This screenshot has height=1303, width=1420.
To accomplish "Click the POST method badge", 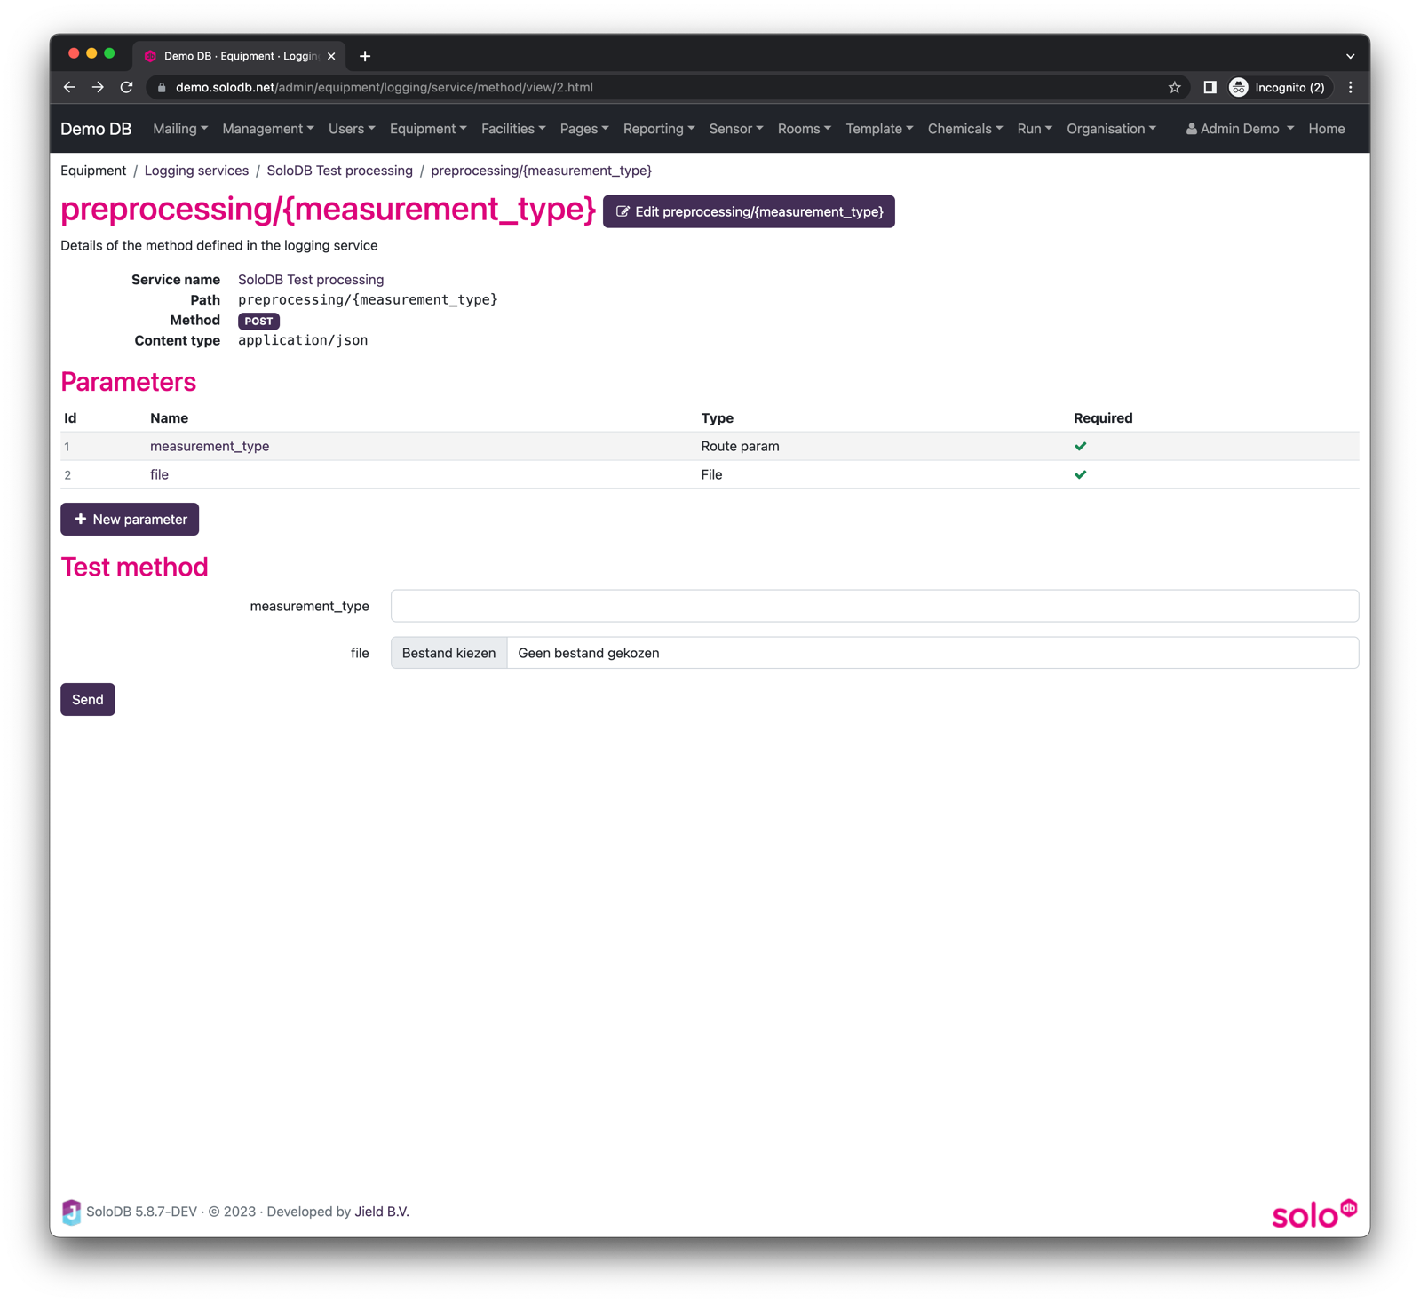I will [x=258, y=322].
